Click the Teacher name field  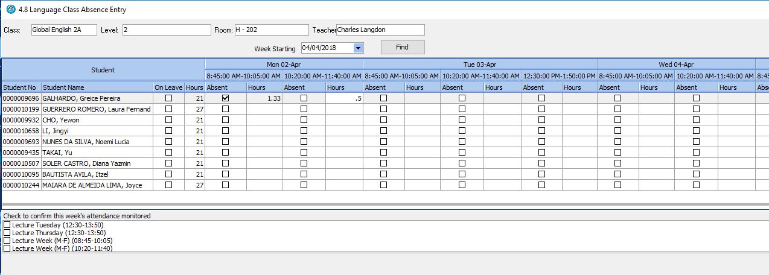(x=380, y=30)
